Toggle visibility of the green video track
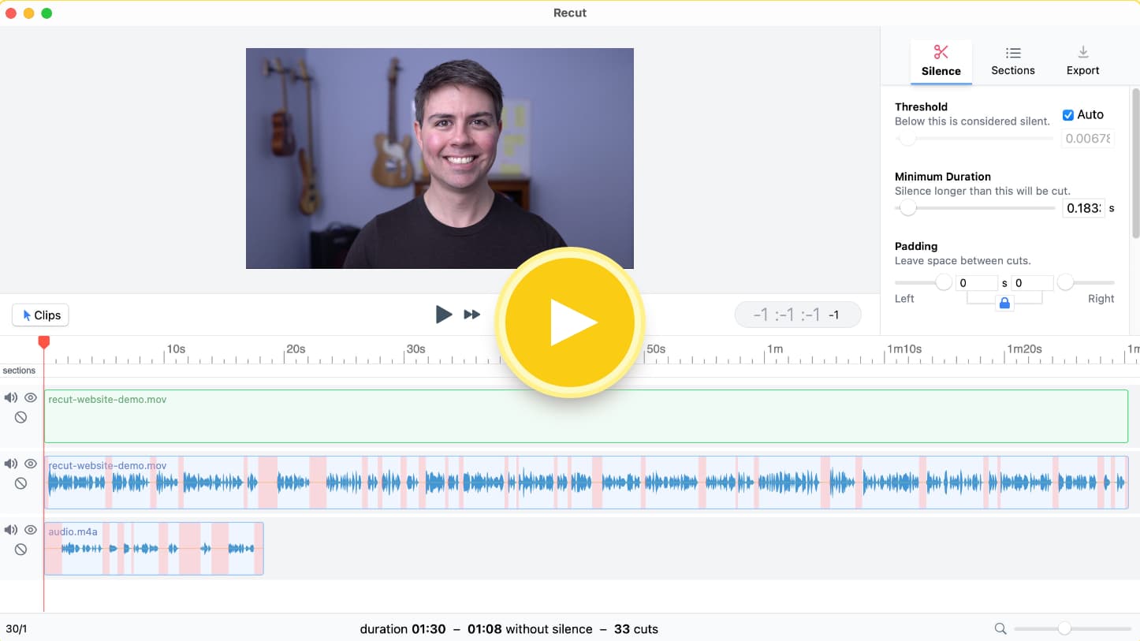The height and width of the screenshot is (641, 1140). click(x=31, y=398)
